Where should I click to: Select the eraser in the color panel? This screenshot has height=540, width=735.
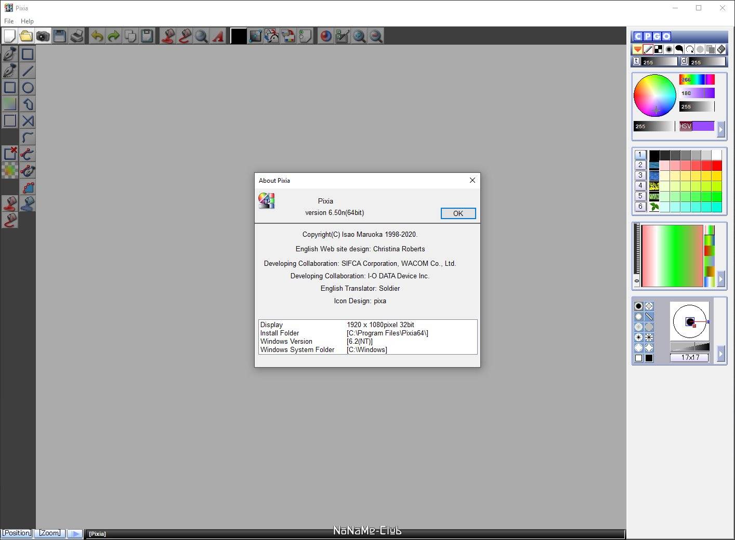[x=721, y=49]
